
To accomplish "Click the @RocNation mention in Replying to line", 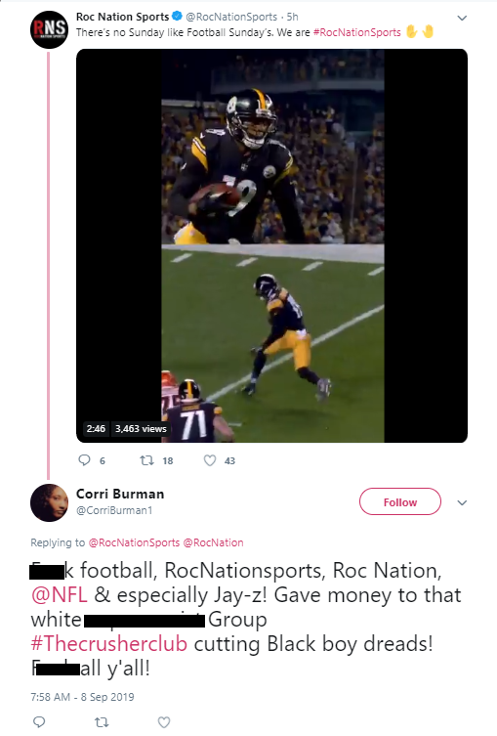I will tap(213, 542).
